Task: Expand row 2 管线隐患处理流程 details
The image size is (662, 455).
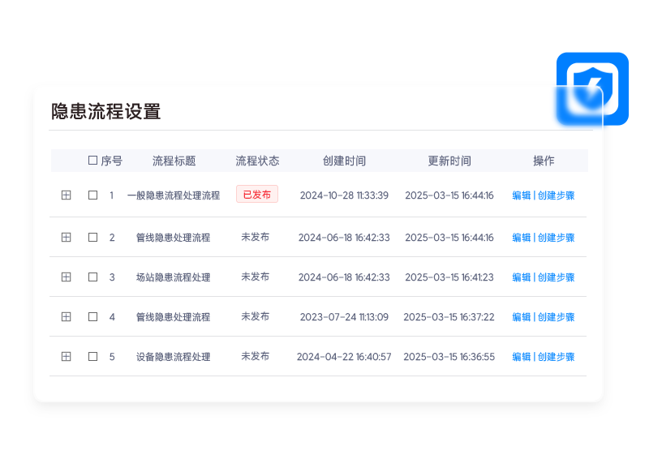Action: 67,238
